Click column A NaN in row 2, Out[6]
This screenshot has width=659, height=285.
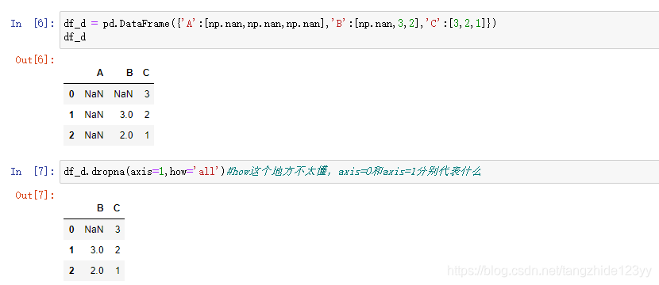(94, 135)
